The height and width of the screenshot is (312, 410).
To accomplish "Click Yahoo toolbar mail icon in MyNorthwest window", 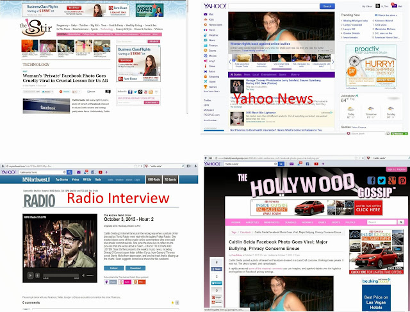I will pyautogui.click(x=79, y=172).
